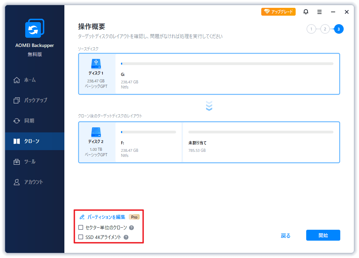Select the クローン tab in the sidebar
359x258 pixels.
(x=16, y=141)
